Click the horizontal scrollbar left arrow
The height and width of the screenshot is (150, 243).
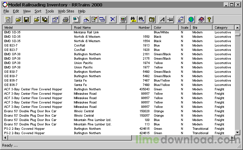pyautogui.click(x=5, y=138)
